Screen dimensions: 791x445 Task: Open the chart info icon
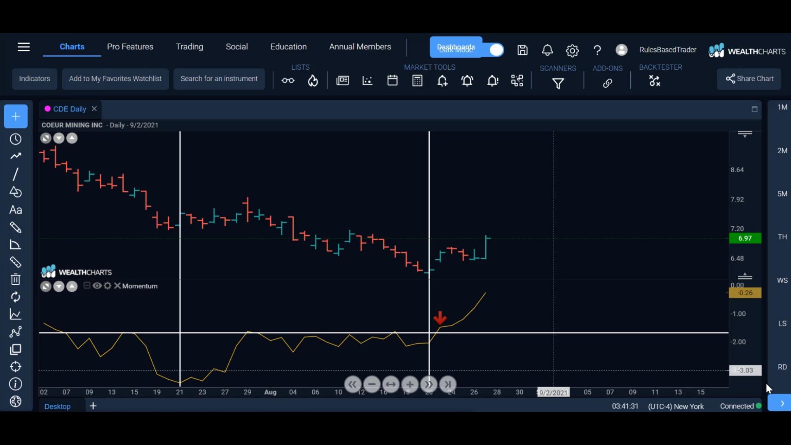pos(16,384)
